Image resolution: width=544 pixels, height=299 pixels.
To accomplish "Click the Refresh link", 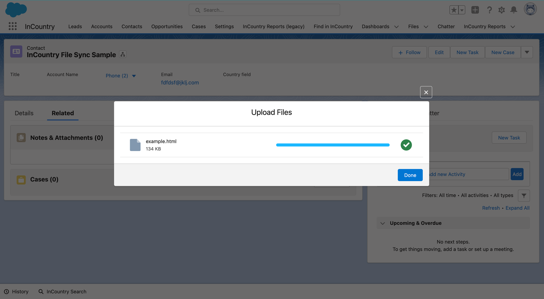I will 491,208.
